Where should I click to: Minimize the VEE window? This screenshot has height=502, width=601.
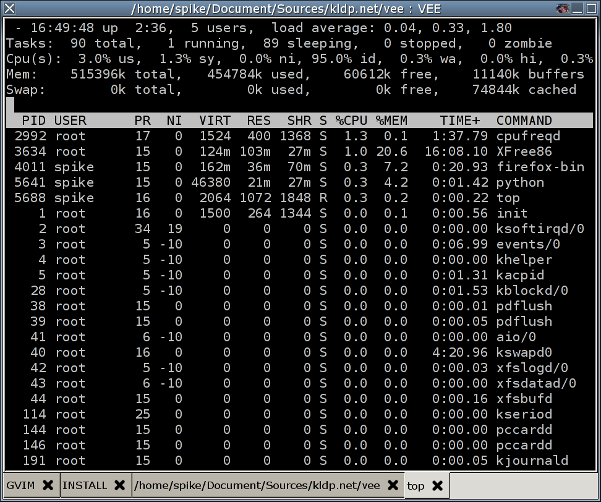(x=576, y=9)
